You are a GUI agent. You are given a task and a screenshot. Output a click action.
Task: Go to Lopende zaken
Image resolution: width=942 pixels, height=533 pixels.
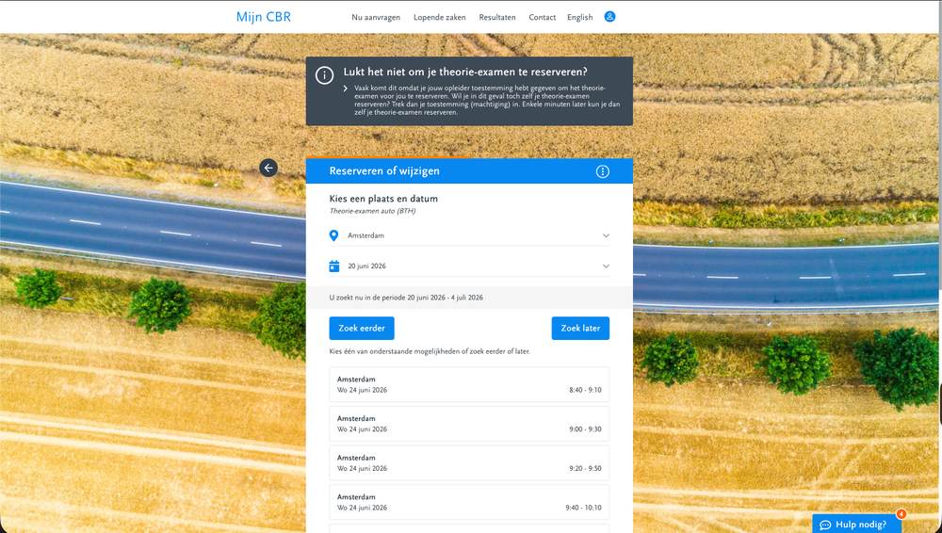(x=439, y=18)
